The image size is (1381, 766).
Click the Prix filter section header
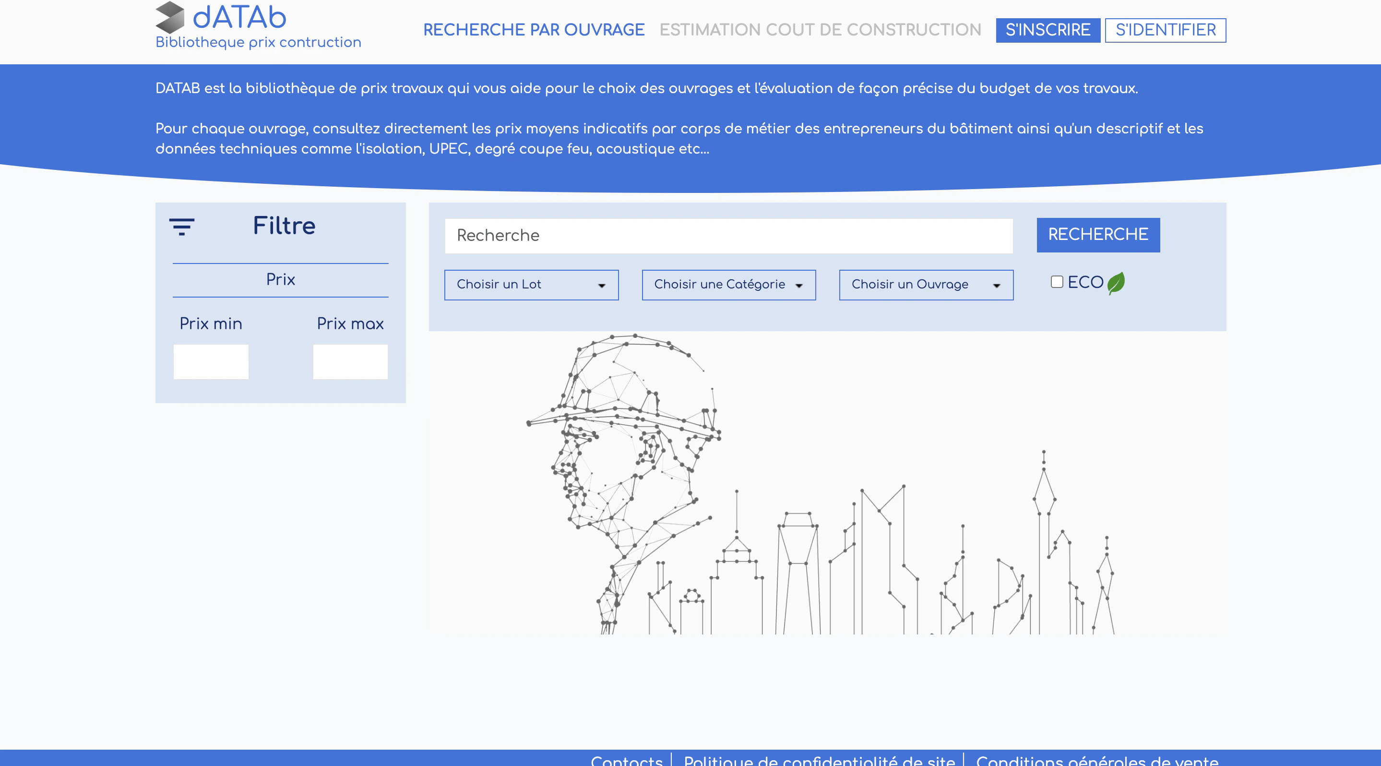coord(280,280)
